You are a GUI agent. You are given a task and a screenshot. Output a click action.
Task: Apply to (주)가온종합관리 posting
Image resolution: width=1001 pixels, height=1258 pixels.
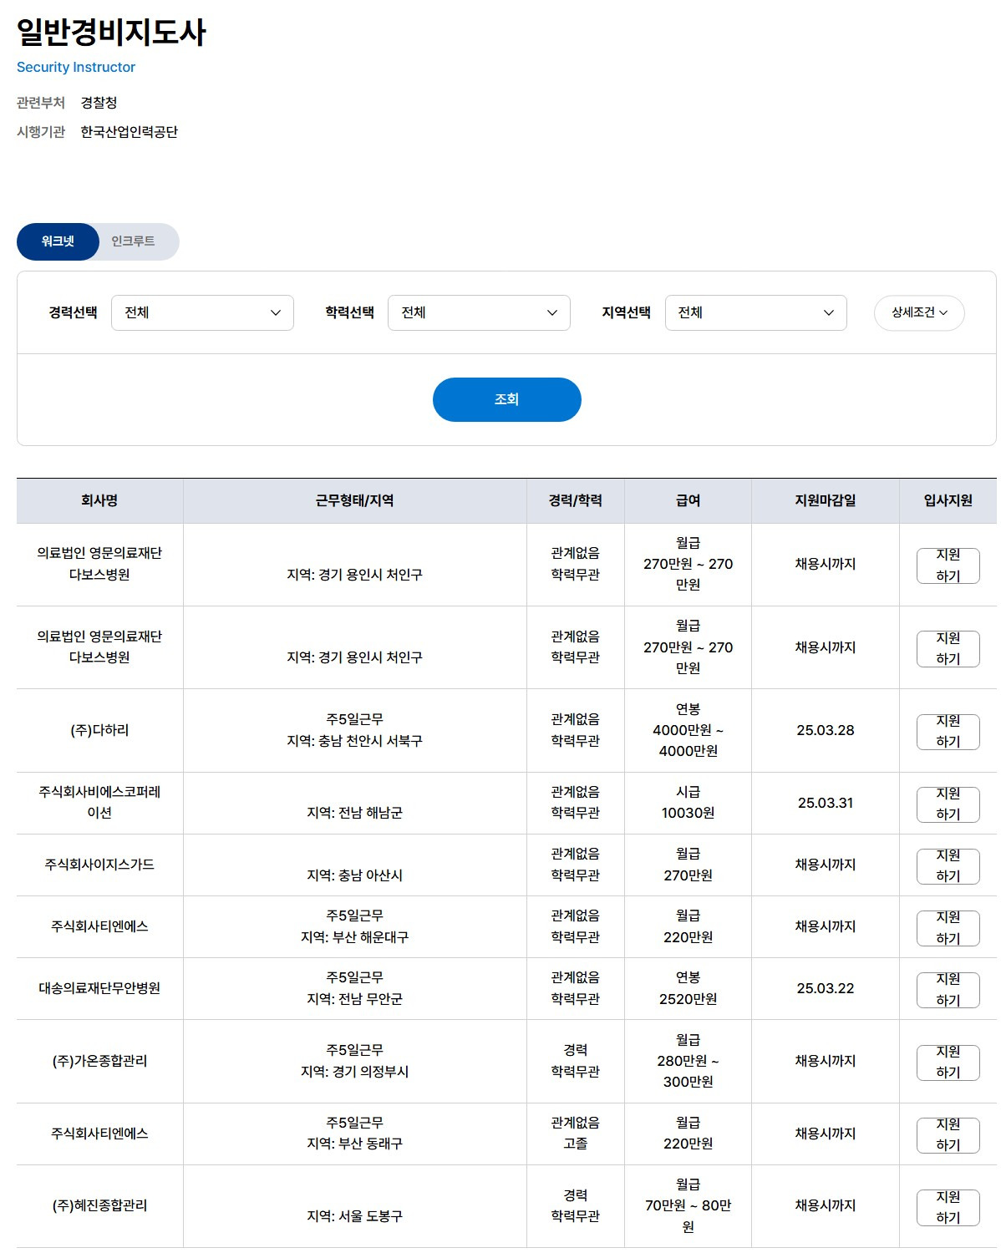point(948,1062)
